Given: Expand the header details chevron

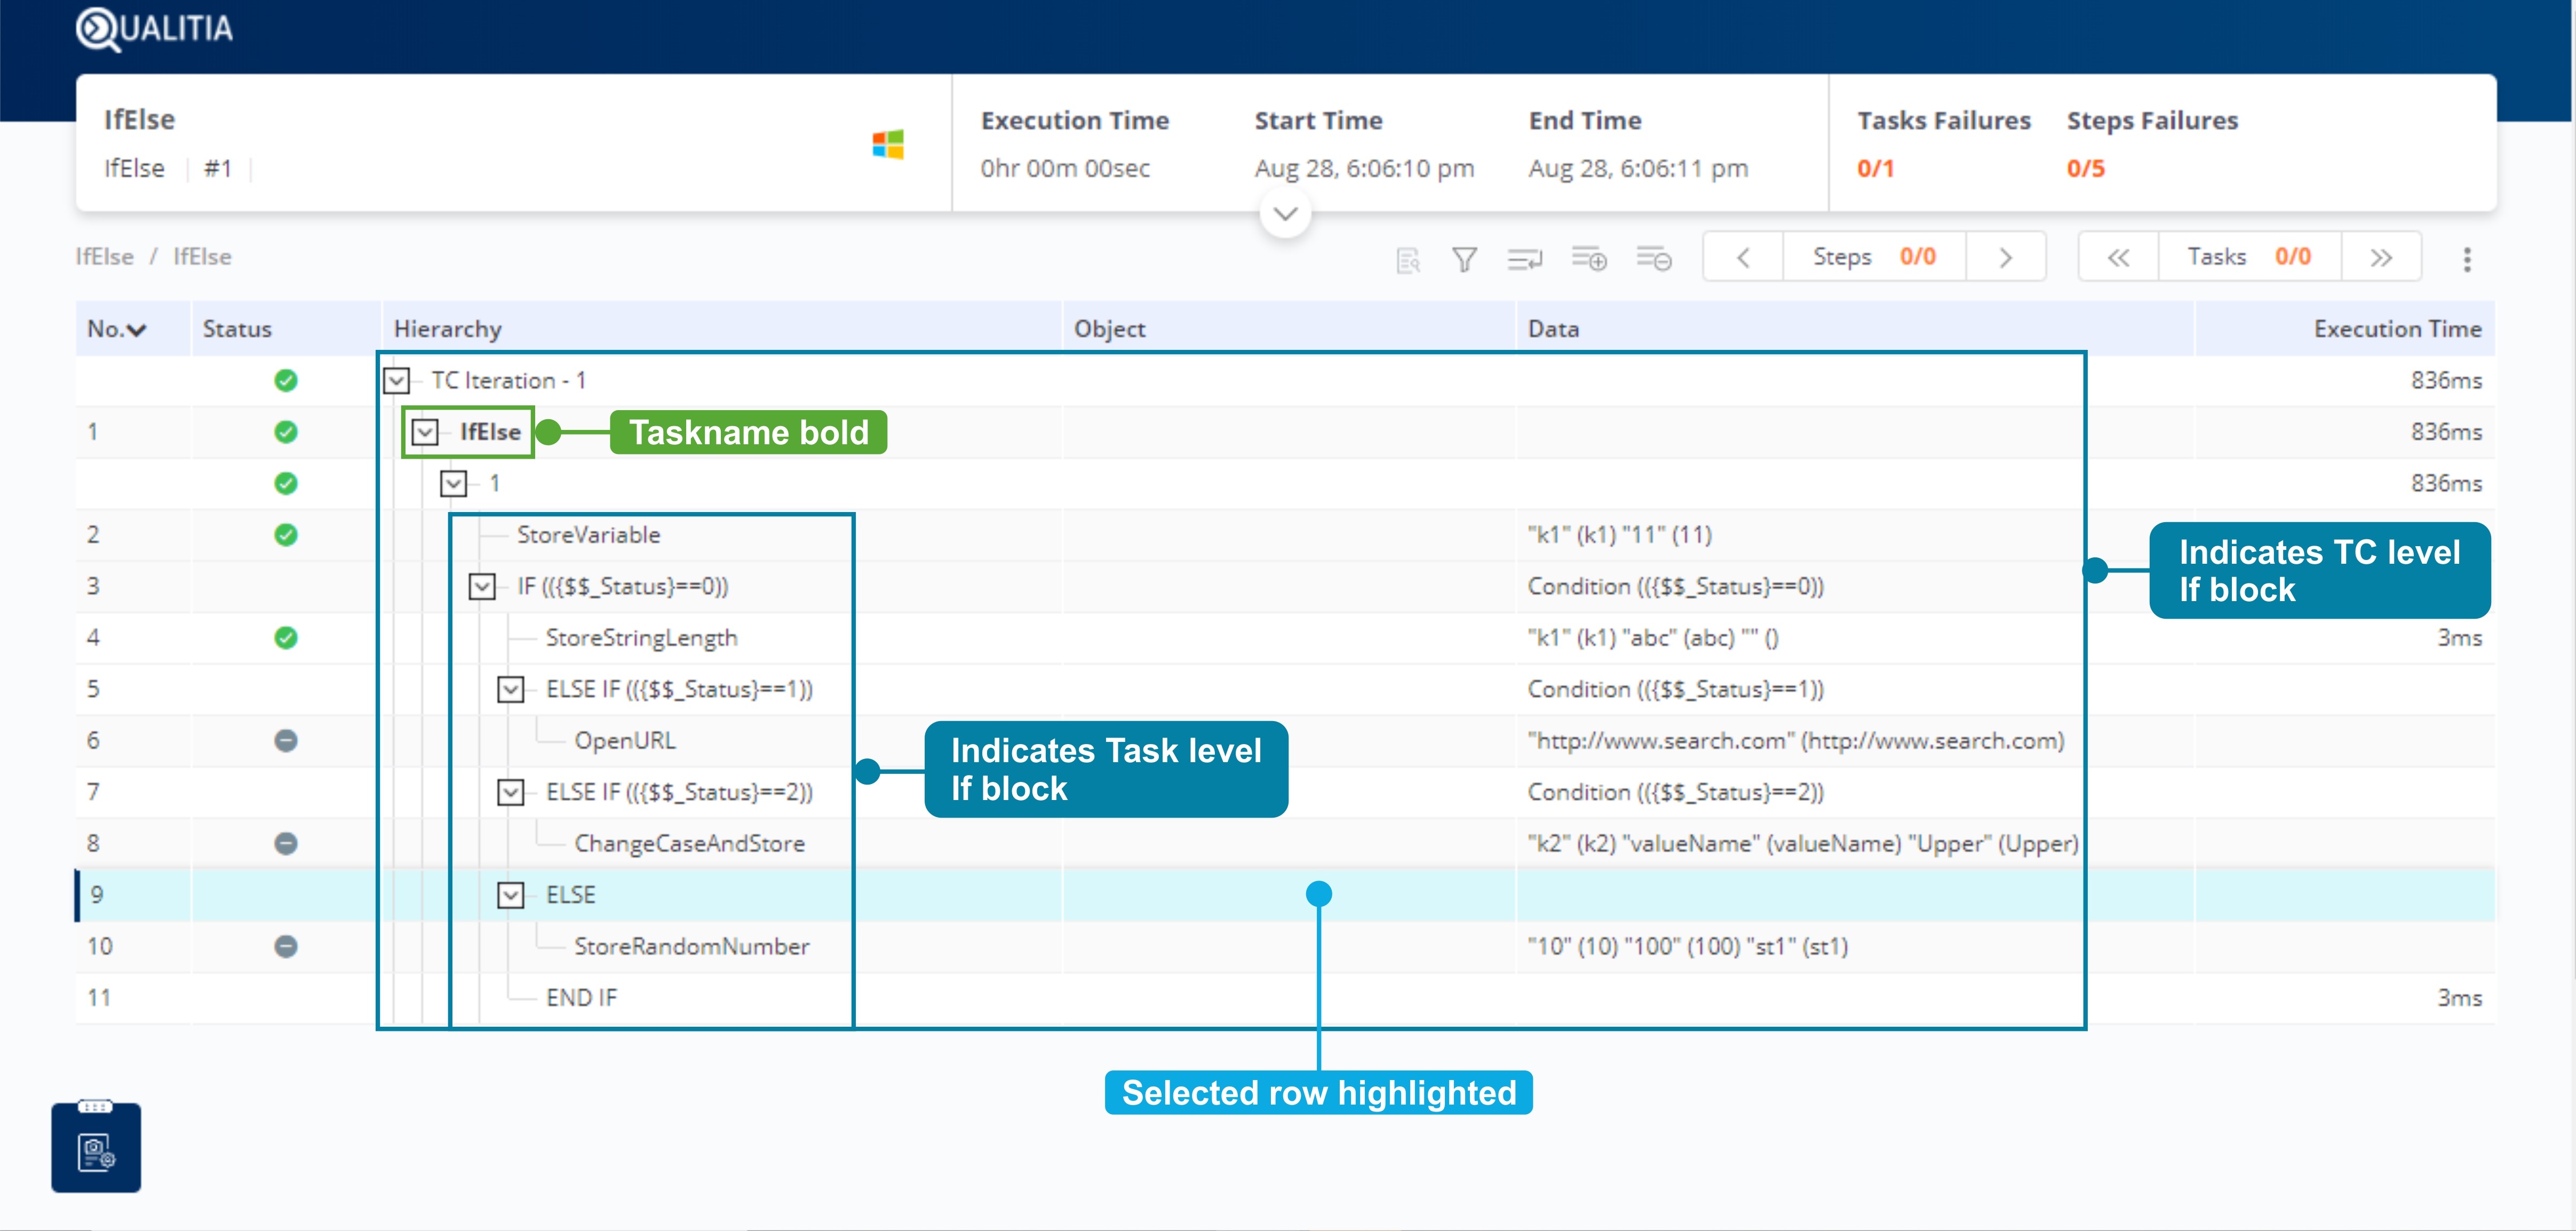Looking at the screenshot, I should click(1285, 214).
